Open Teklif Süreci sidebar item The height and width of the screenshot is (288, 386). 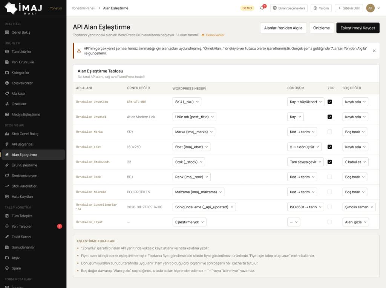tap(33, 237)
